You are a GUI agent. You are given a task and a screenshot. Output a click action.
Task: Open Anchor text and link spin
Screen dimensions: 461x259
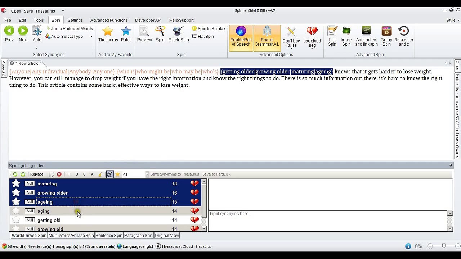[366, 36]
